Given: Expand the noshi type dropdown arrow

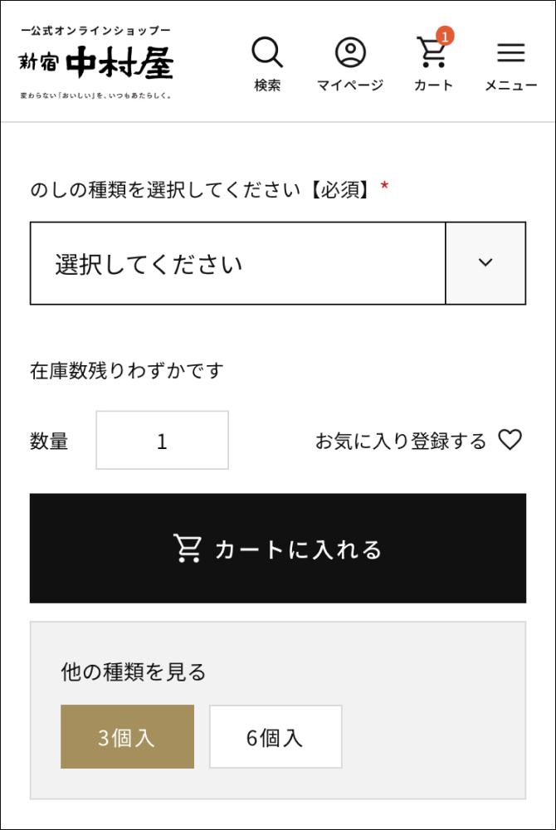Looking at the screenshot, I should click(485, 263).
